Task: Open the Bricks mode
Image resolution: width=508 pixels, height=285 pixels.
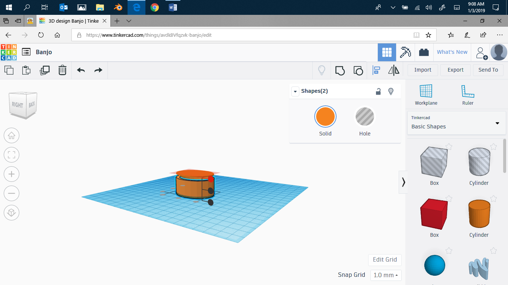Action: tap(424, 52)
